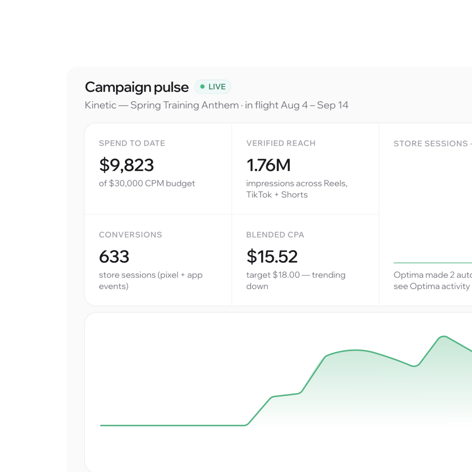Click the $9,823 spend value
This screenshot has height=472, width=472.
coord(126,165)
